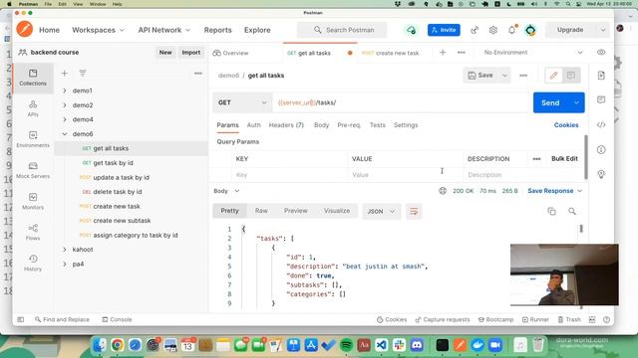The width and height of the screenshot is (638, 358).
Task: Open the Workspaces menu
Action: (x=98, y=30)
